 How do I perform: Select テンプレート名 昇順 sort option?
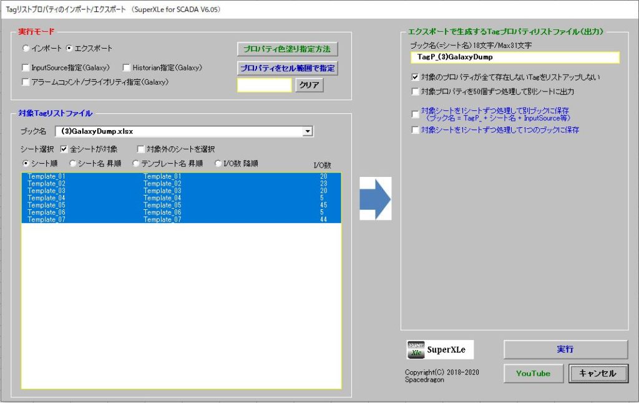click(135, 163)
